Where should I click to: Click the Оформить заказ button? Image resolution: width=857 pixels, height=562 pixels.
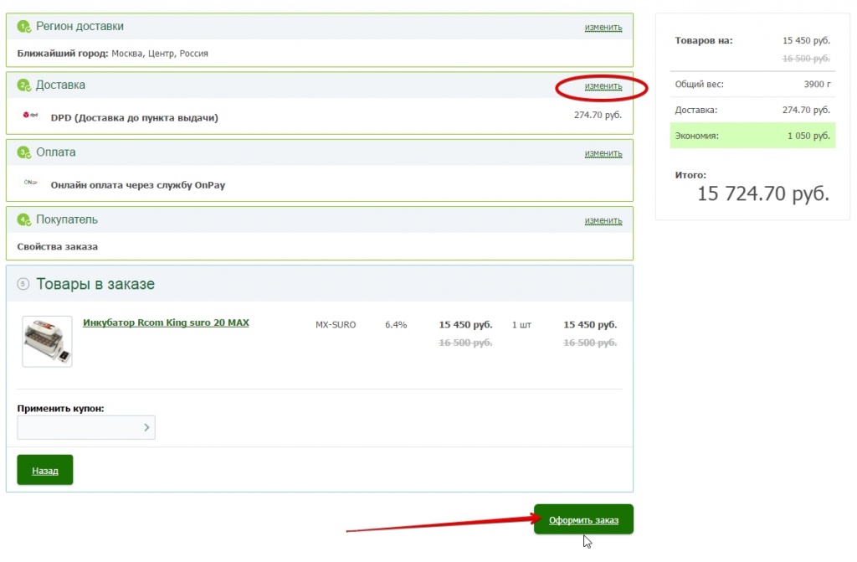click(x=583, y=519)
